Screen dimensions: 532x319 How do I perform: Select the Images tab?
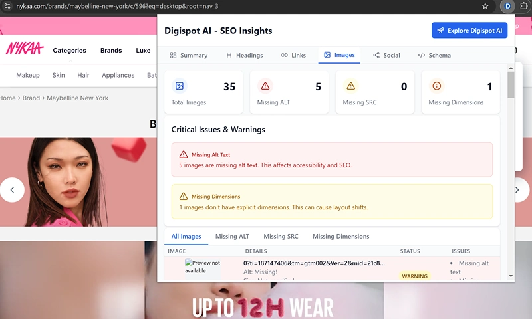(x=339, y=55)
